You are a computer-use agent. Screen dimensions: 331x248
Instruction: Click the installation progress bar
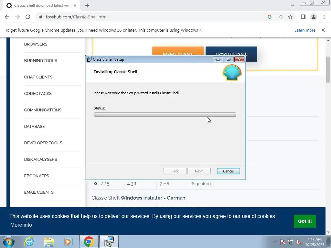coord(165,115)
